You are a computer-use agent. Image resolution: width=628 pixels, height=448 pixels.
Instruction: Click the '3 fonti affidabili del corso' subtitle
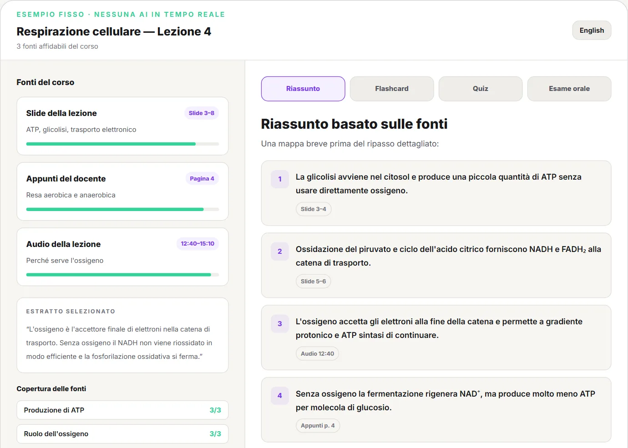coord(57,46)
